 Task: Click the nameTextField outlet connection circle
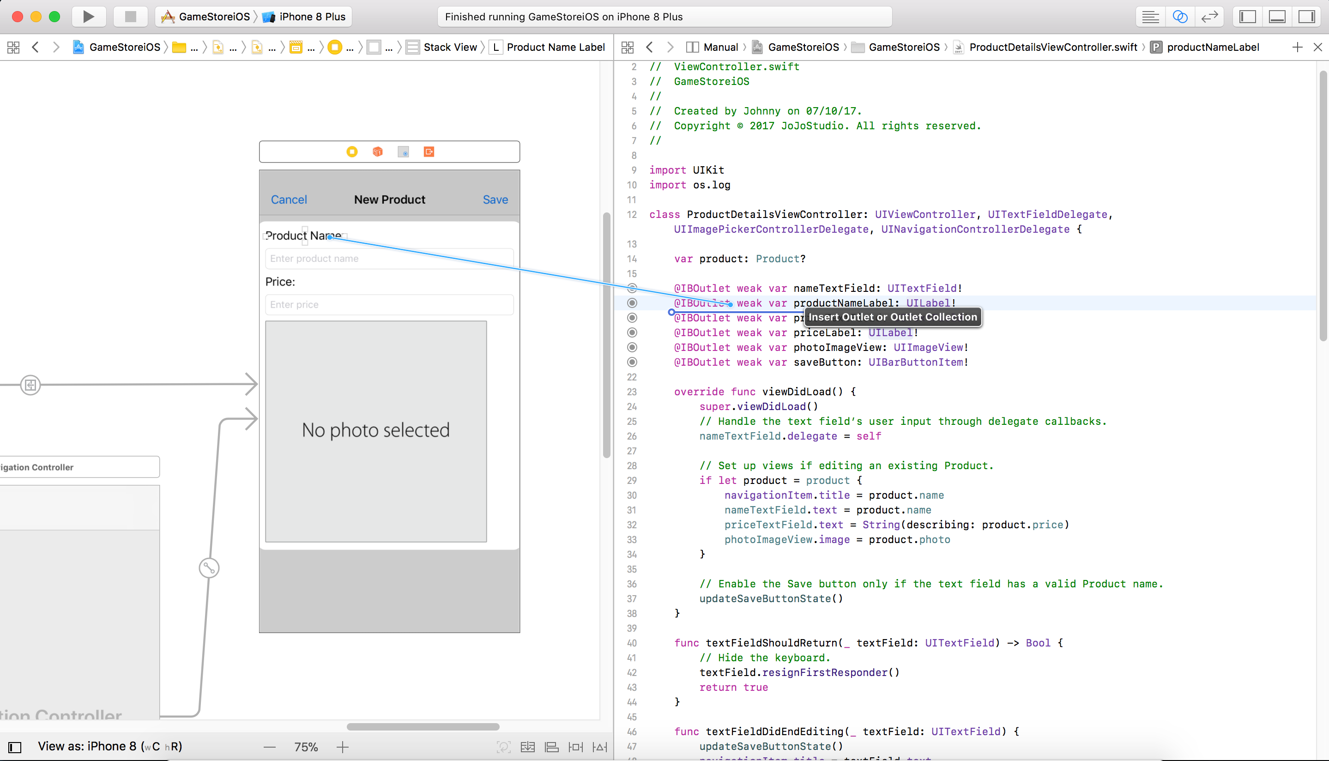[632, 288]
